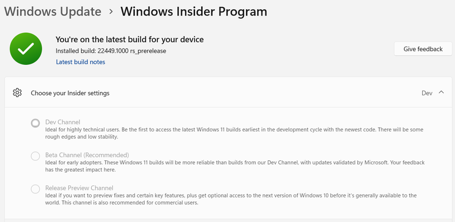This screenshot has height=222, width=455.
Task: Select the Beta Channel radio button
Action: pyautogui.click(x=36, y=156)
